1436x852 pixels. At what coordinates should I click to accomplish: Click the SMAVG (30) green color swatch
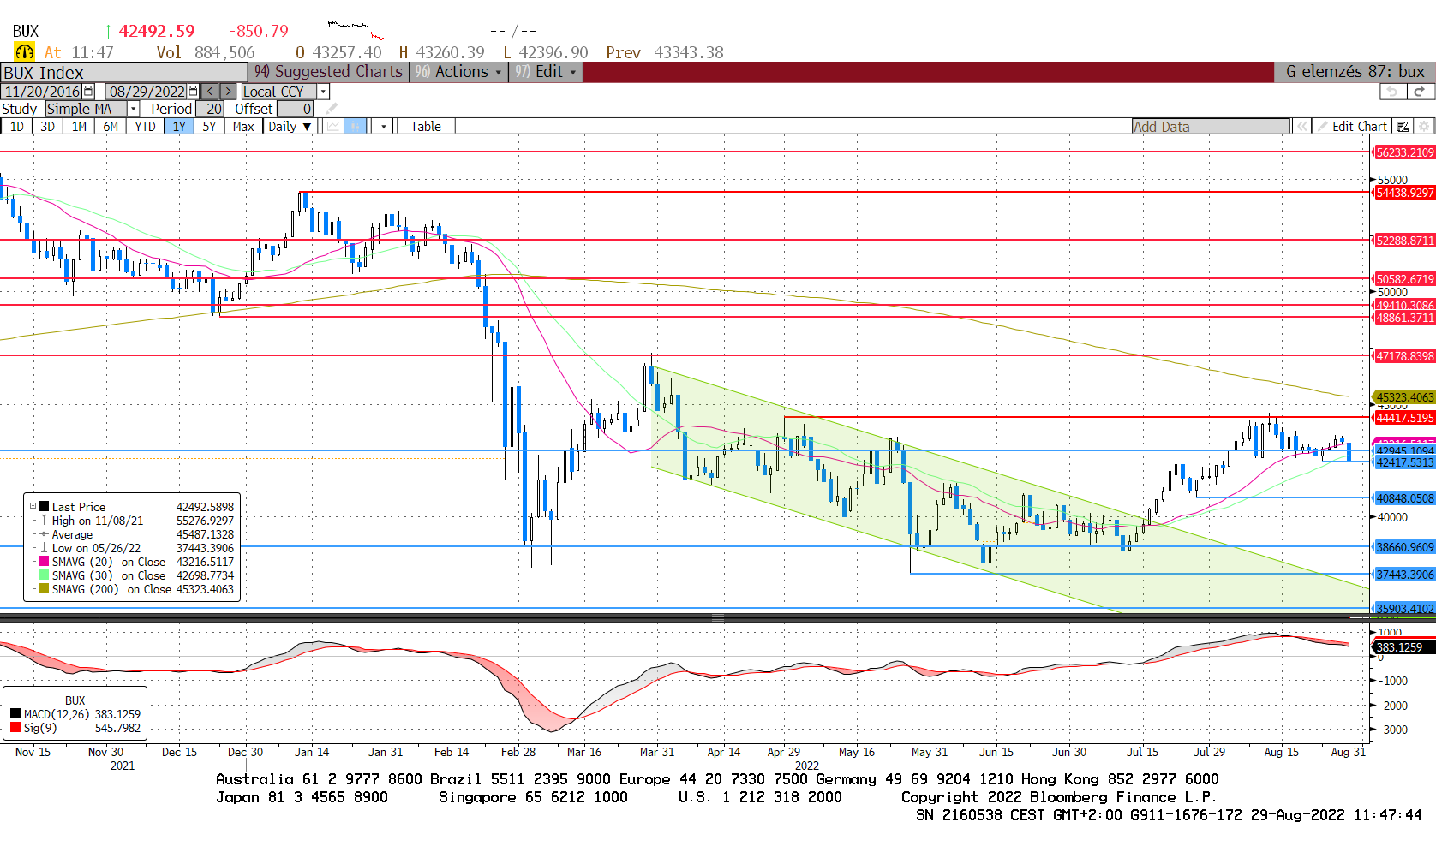[44, 575]
